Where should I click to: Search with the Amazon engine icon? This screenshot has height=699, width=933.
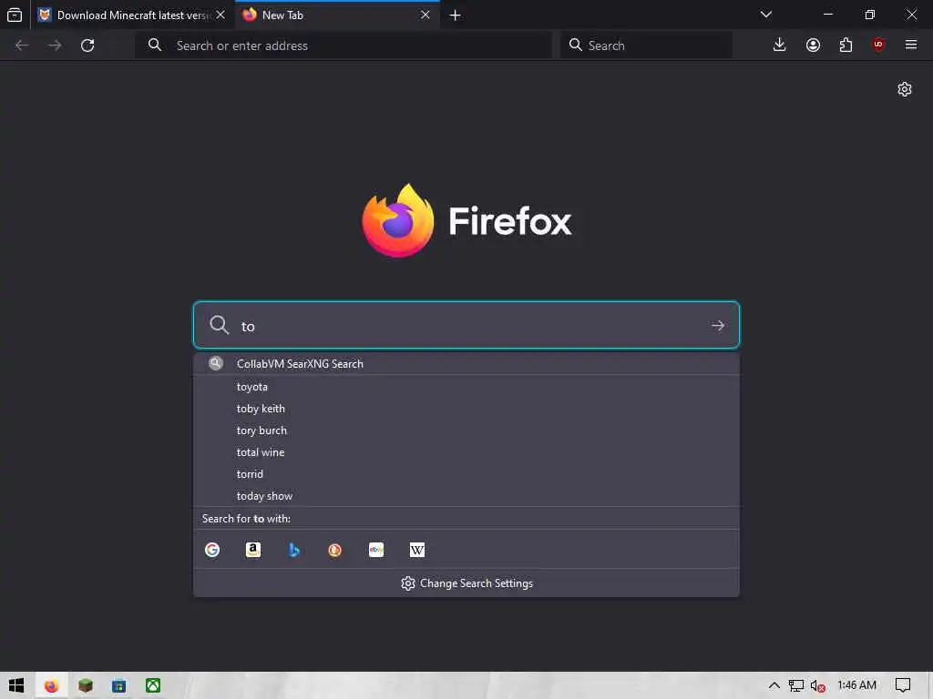(253, 550)
